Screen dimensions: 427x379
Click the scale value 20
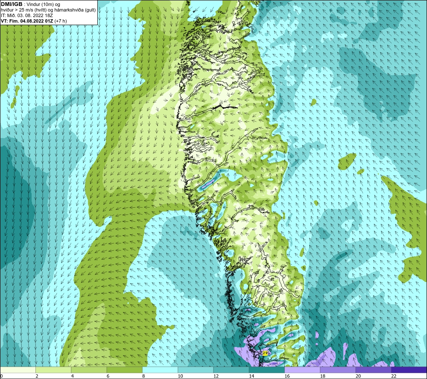tap(358, 376)
